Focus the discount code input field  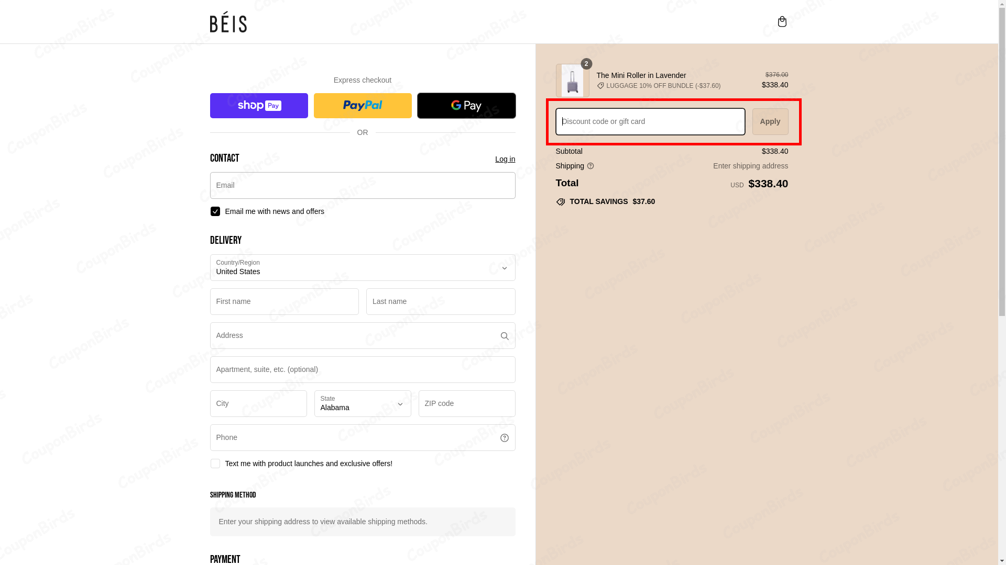(650, 121)
